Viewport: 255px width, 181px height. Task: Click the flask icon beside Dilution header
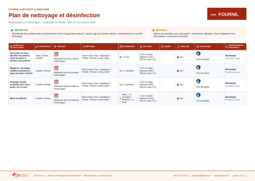141,46
